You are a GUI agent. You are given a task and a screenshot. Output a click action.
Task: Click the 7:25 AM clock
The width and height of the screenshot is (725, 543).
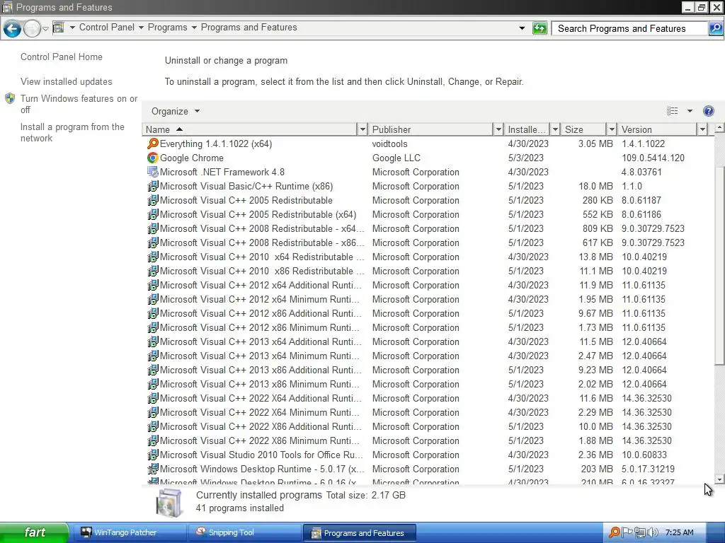pos(679,532)
